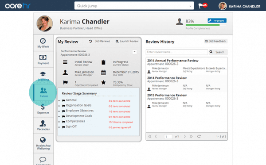This screenshot has height=165, width=266.
Task: Click the 360 Feedback button
Action: (215, 41)
